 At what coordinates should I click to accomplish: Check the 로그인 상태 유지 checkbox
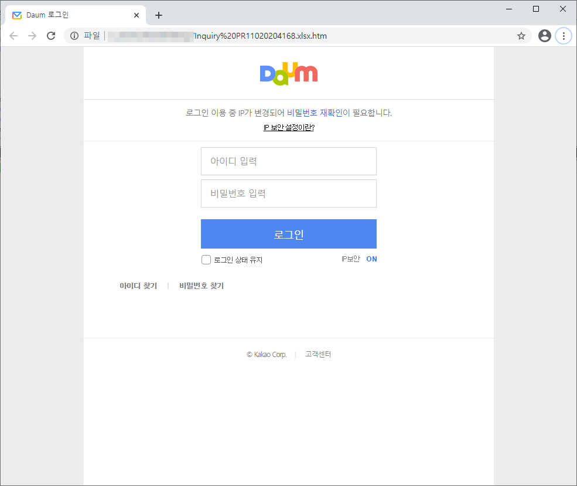click(206, 260)
